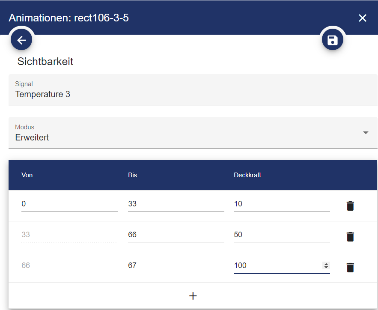The height and width of the screenshot is (310, 378).
Task: Delete the first row with trash icon
Action: 350,206
